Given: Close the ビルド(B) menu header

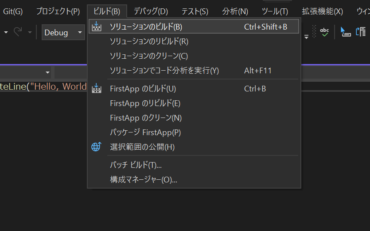Looking at the screenshot, I should coord(107,11).
